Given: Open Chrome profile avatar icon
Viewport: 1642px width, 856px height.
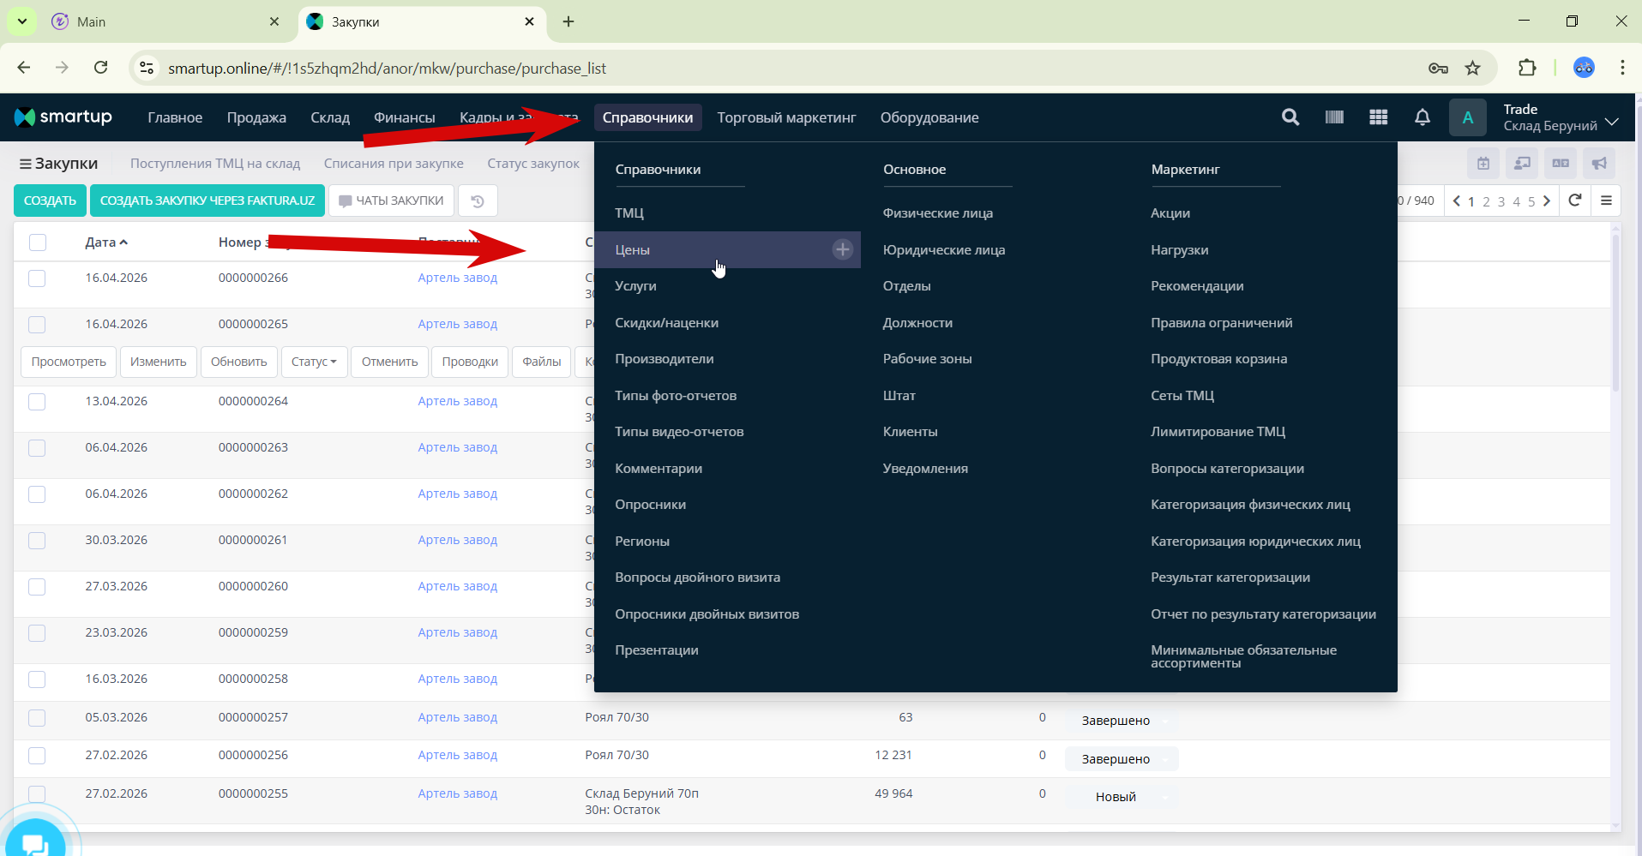Looking at the screenshot, I should tap(1583, 68).
